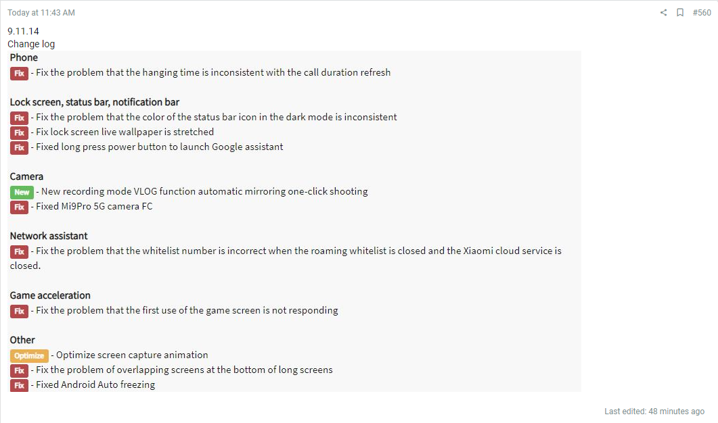718x423 pixels.
Task: Open post number #560 permalink
Action: [702, 12]
